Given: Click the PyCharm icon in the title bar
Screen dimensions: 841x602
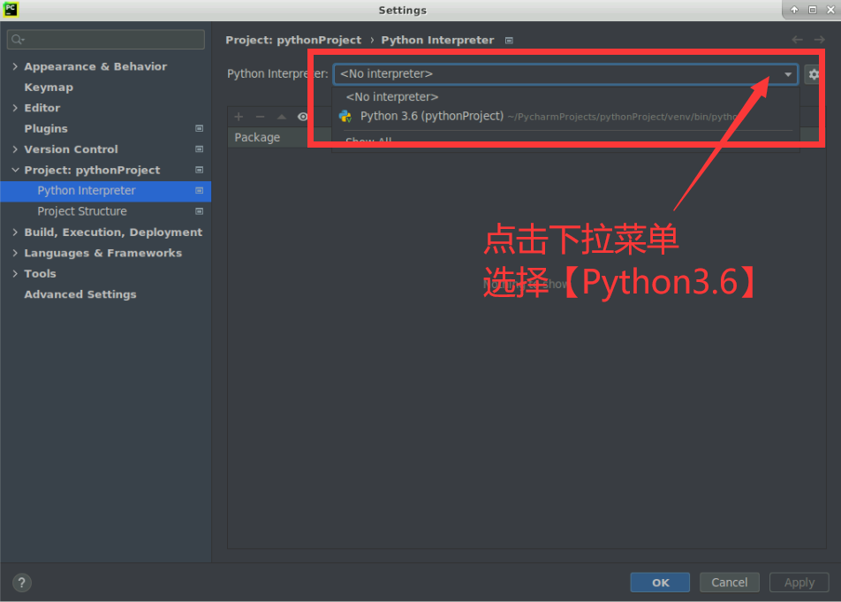Looking at the screenshot, I should click(11, 10).
